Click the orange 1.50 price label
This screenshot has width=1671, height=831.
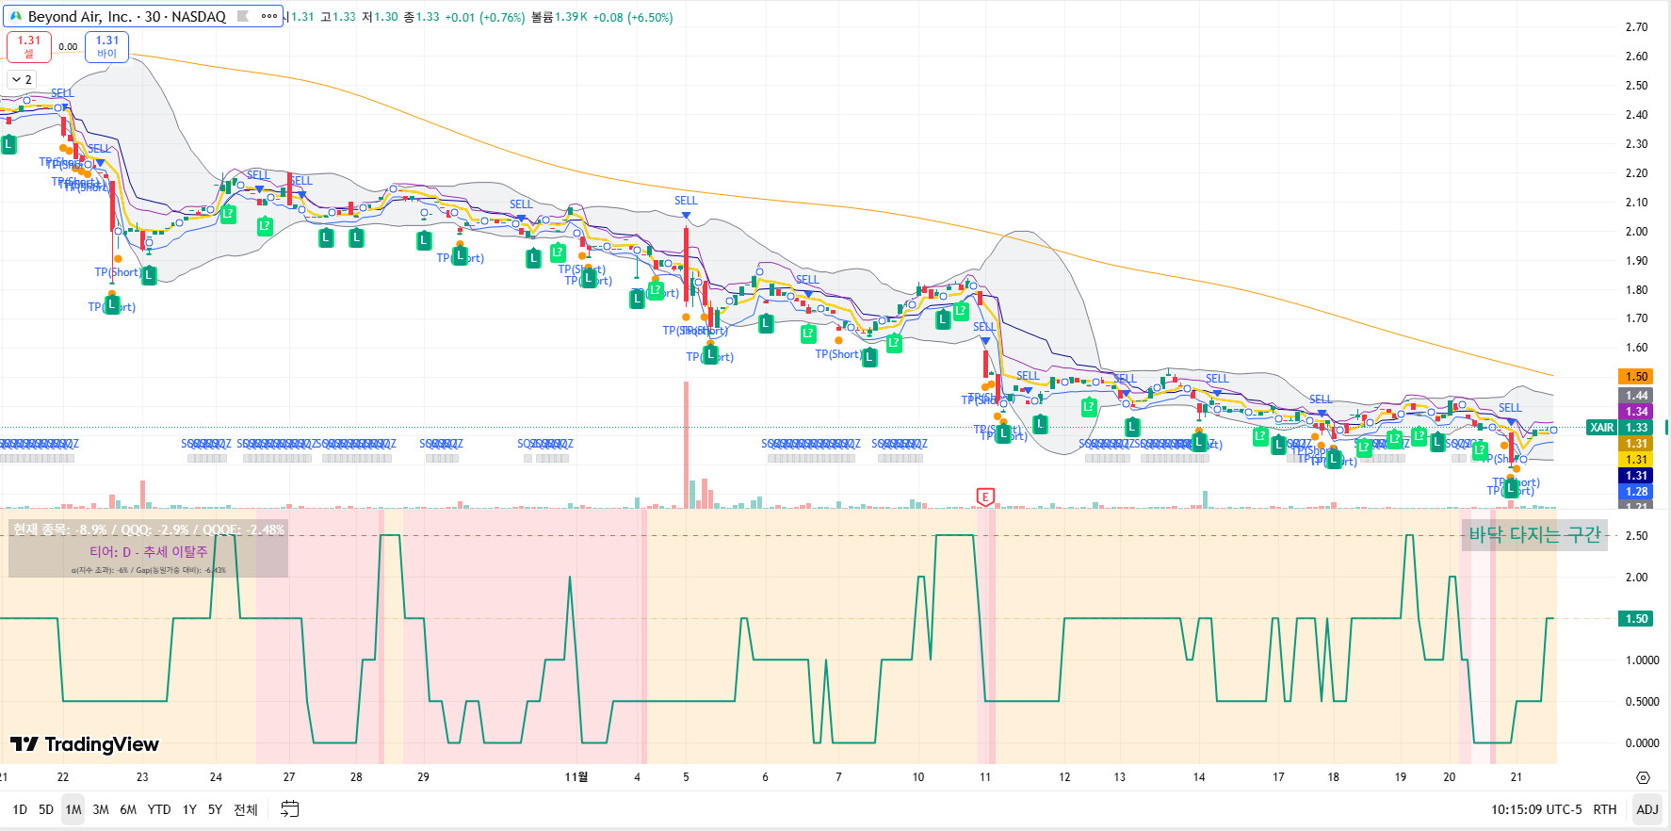pyautogui.click(x=1636, y=377)
